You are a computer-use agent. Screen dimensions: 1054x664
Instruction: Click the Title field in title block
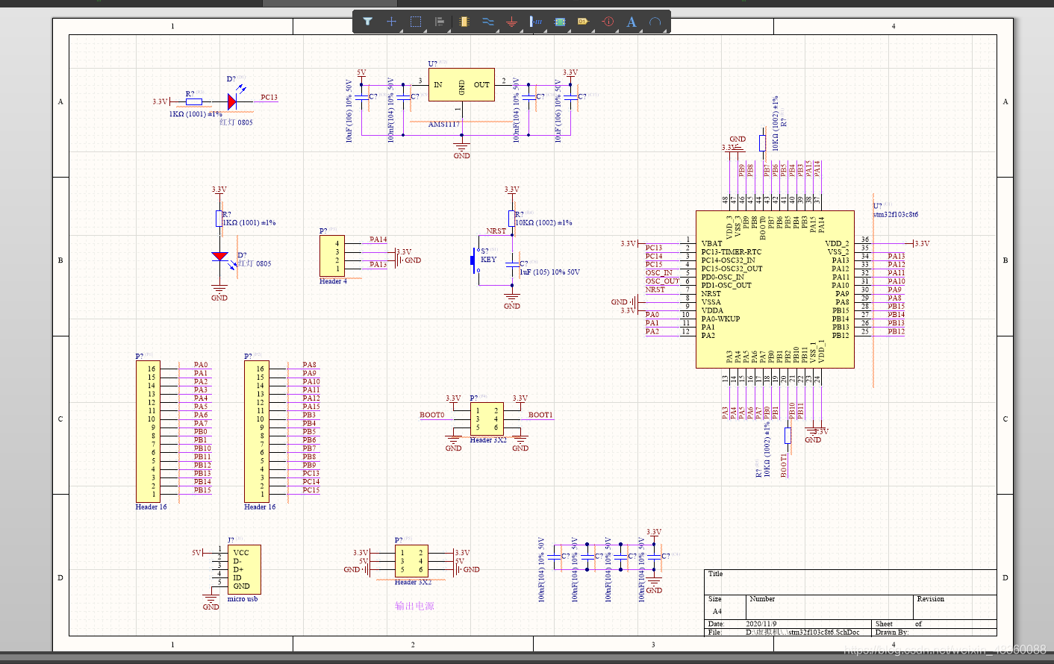tap(850, 582)
